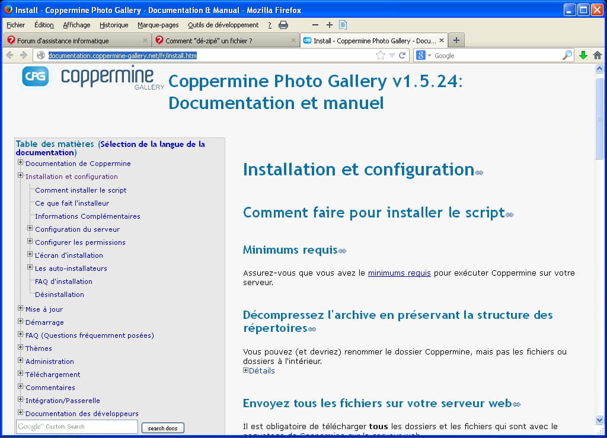Switch to Forum d'assistance informatique tab

tap(76, 40)
